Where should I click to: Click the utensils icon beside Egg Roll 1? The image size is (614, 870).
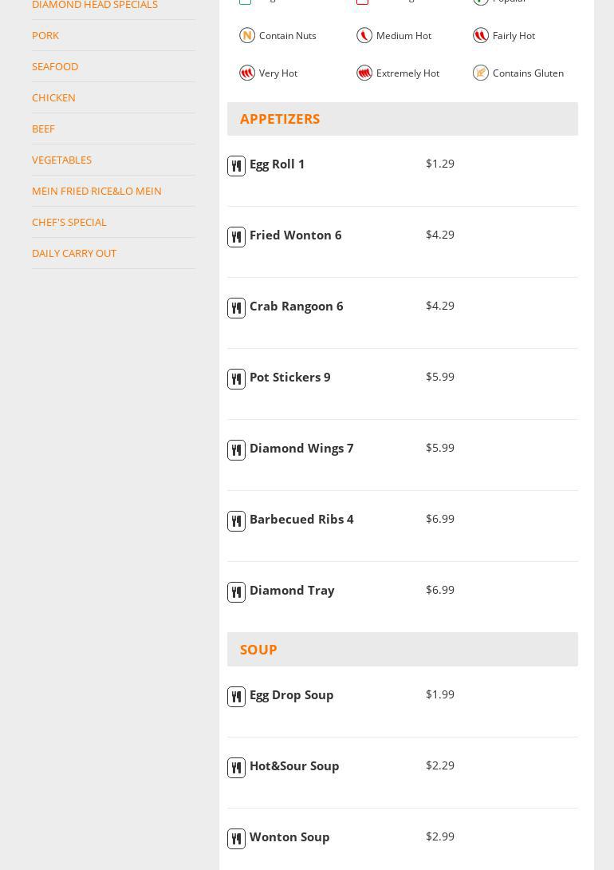[x=236, y=166]
